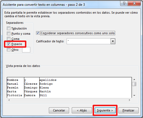Click 'Blesa' in the data preview
The width and height of the screenshot is (143, 118).
click(x=44, y=88)
